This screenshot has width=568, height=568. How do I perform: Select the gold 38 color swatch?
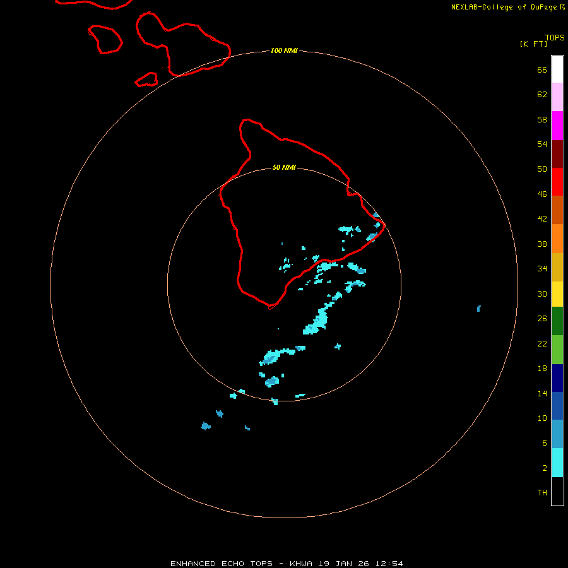pos(557,267)
